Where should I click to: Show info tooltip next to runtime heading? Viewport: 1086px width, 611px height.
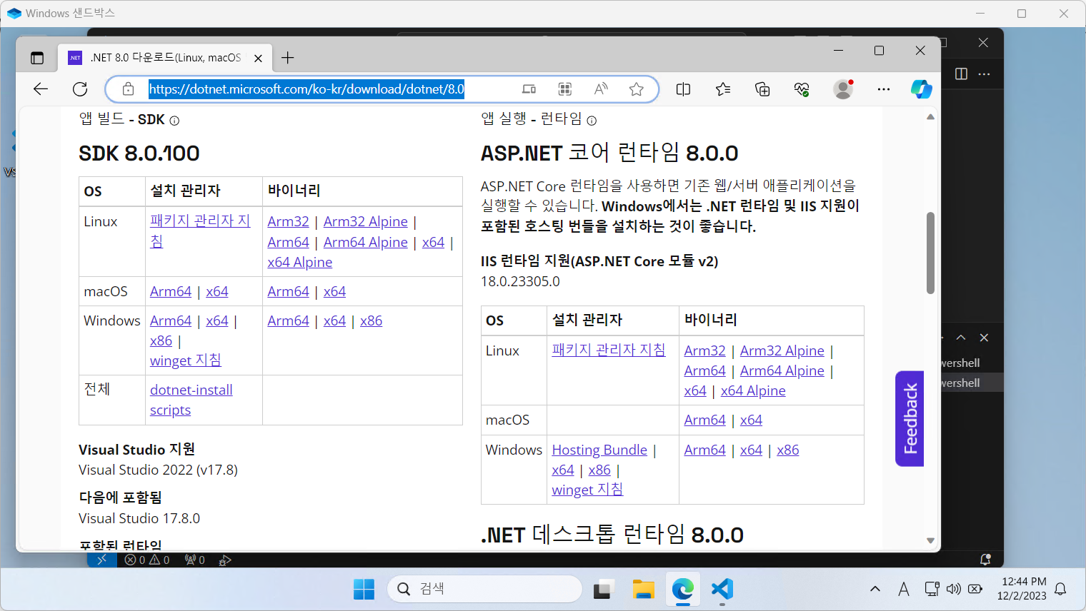(x=592, y=120)
